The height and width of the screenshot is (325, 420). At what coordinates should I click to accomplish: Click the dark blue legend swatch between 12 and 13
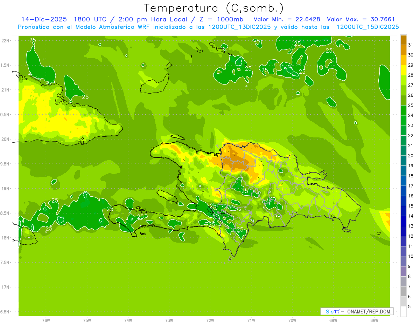pyautogui.click(x=404, y=231)
